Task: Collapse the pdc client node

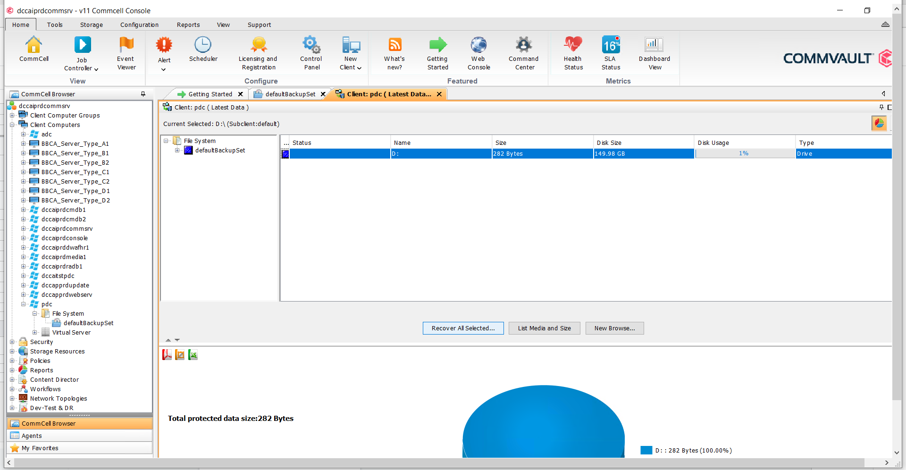Action: [23, 304]
